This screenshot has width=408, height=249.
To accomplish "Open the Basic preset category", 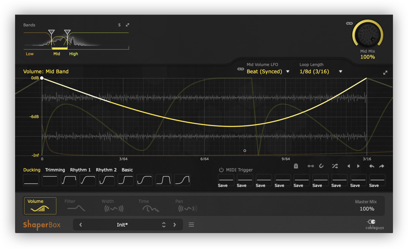I will pyautogui.click(x=127, y=170).
